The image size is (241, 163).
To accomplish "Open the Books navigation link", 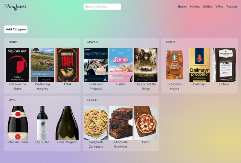I will pyautogui.click(x=182, y=7).
